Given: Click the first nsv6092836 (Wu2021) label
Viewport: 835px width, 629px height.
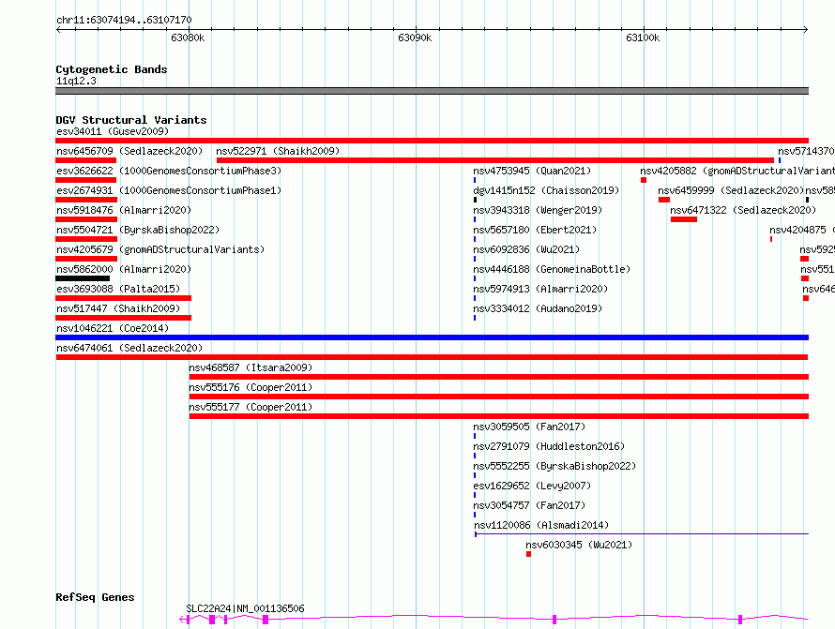Looking at the screenshot, I should pyautogui.click(x=526, y=249).
